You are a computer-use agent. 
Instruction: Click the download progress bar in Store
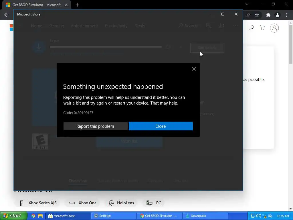[x=106, y=47]
